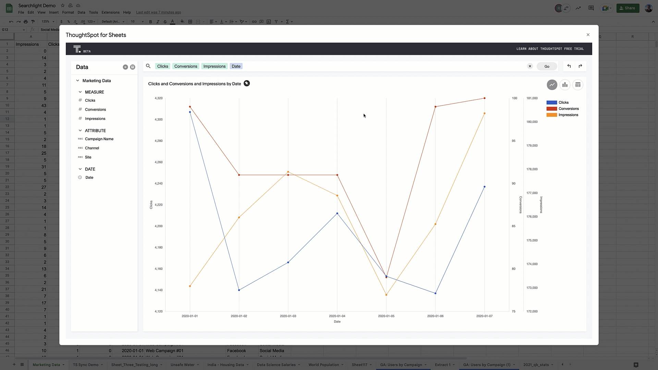The width and height of the screenshot is (658, 370).
Task: Switch to the table view icon
Action: coord(578,85)
